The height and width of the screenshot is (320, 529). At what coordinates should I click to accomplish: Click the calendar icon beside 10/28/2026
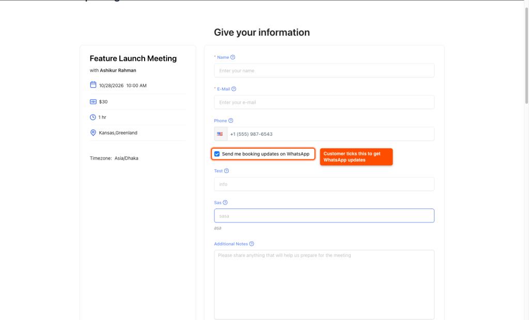tap(93, 85)
